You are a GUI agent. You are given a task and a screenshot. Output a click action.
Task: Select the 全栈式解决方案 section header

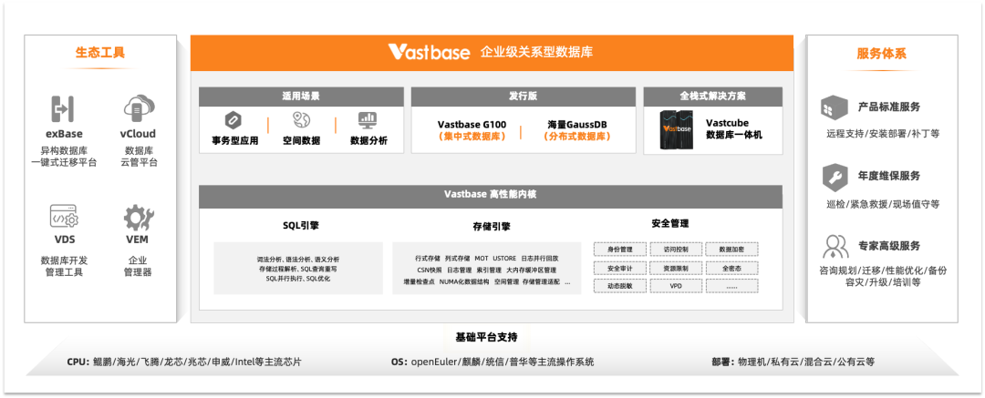coord(712,96)
